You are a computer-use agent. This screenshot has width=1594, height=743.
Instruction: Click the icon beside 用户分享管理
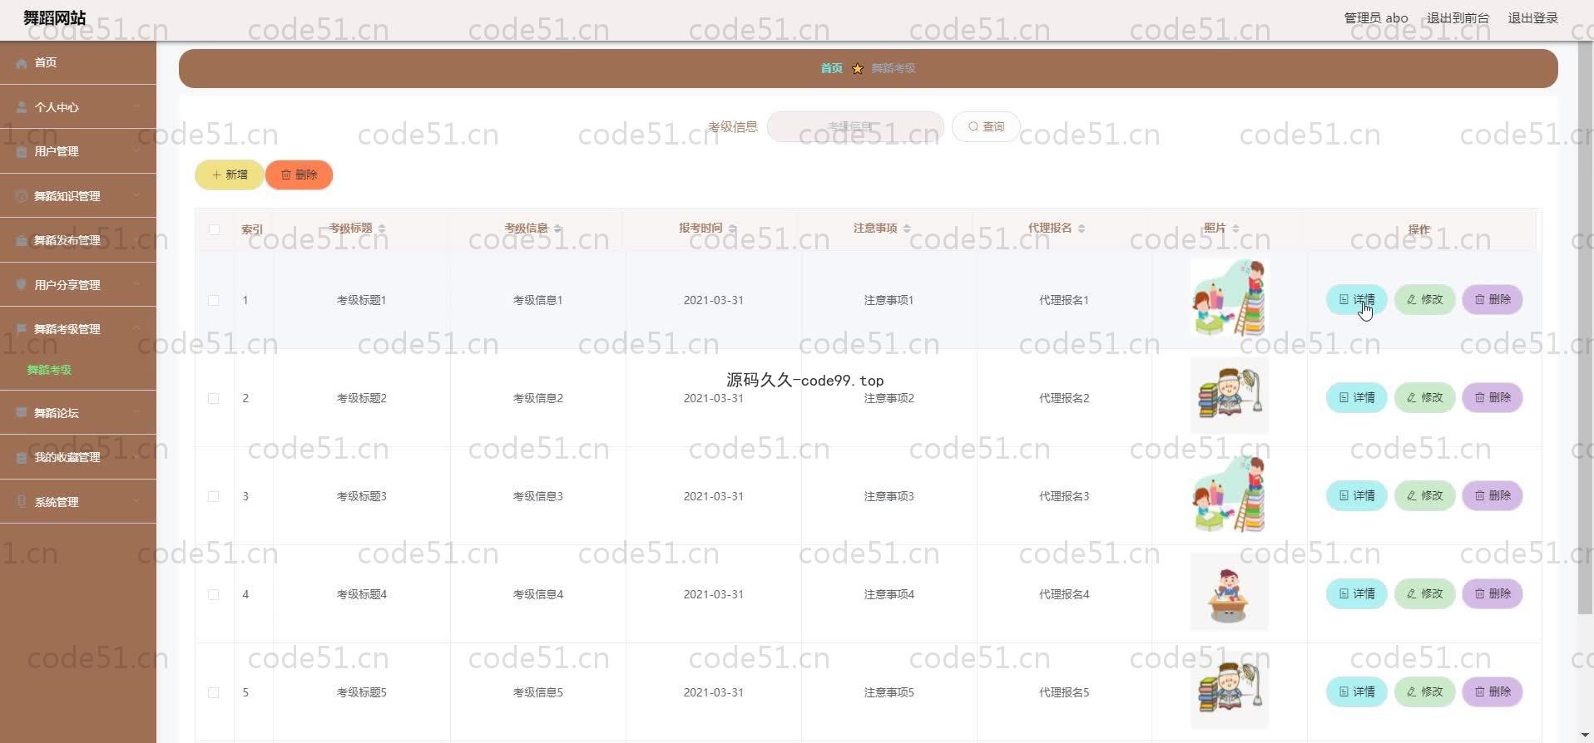click(x=22, y=284)
